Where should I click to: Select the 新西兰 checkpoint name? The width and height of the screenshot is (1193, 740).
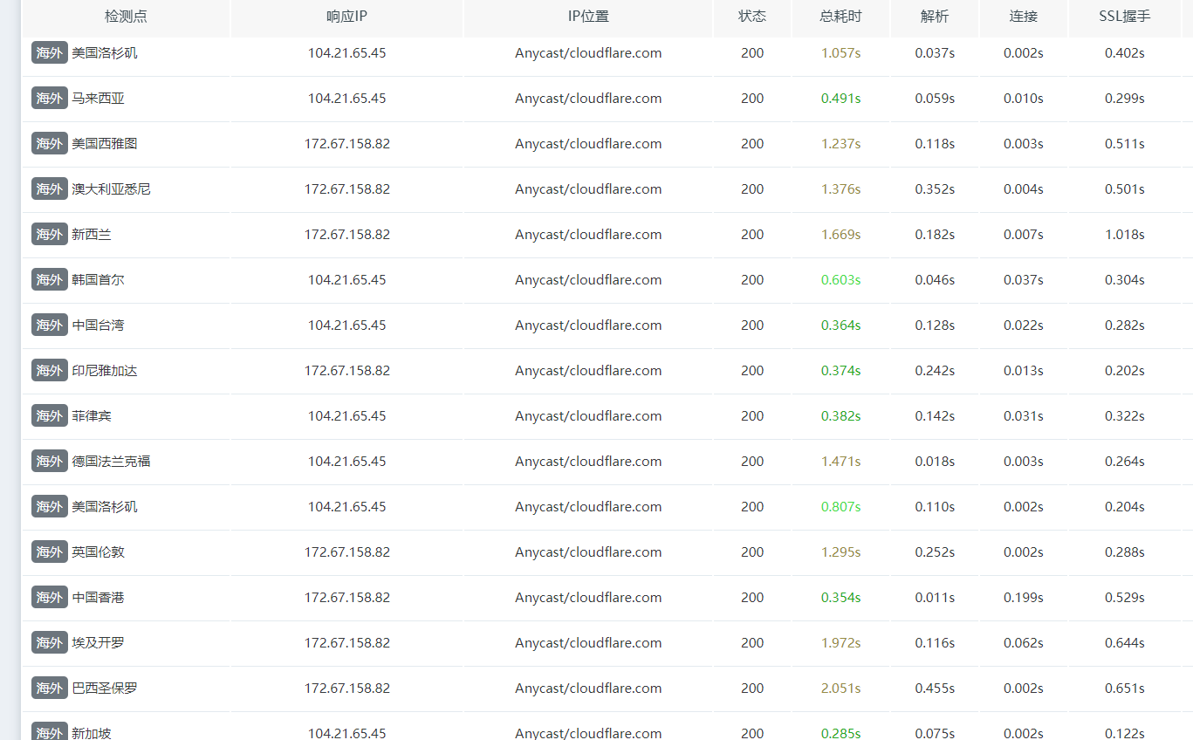[92, 235]
